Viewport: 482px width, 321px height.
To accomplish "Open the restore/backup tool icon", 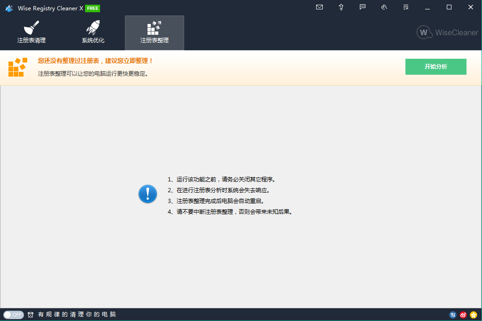I will click(x=384, y=7).
